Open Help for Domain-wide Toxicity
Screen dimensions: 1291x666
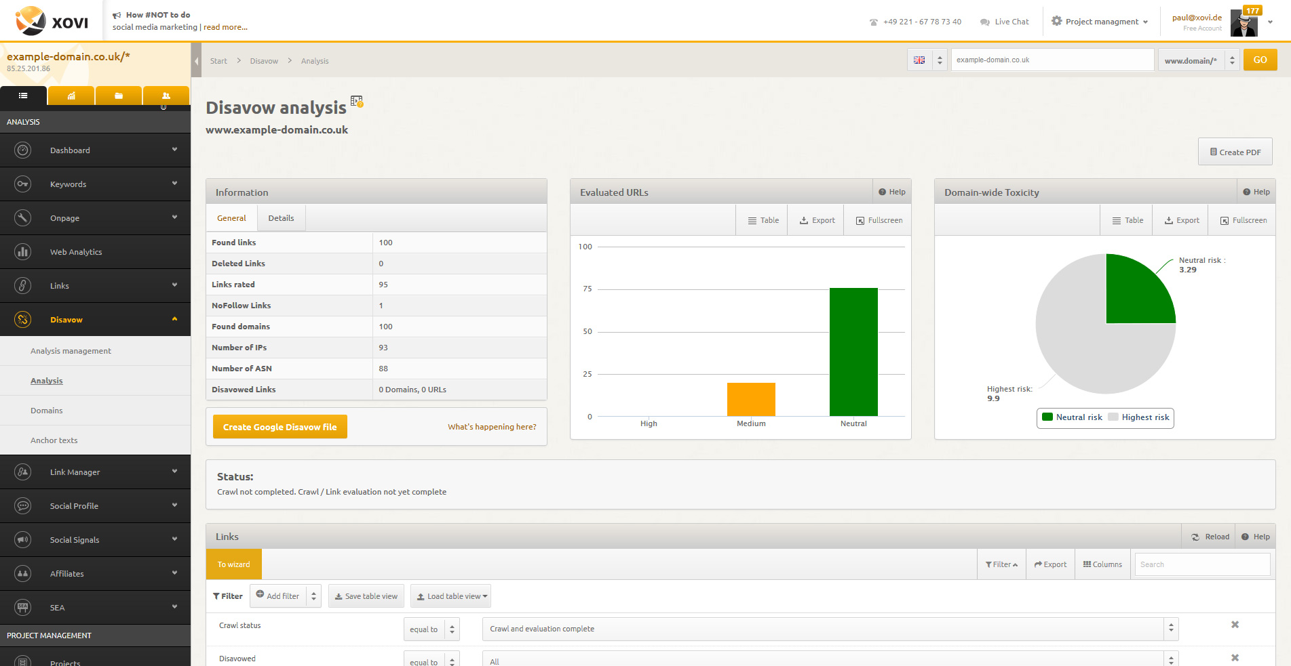[x=1256, y=192]
